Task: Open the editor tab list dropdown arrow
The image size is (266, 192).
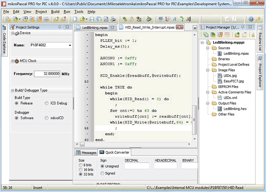Action: click(x=195, y=28)
